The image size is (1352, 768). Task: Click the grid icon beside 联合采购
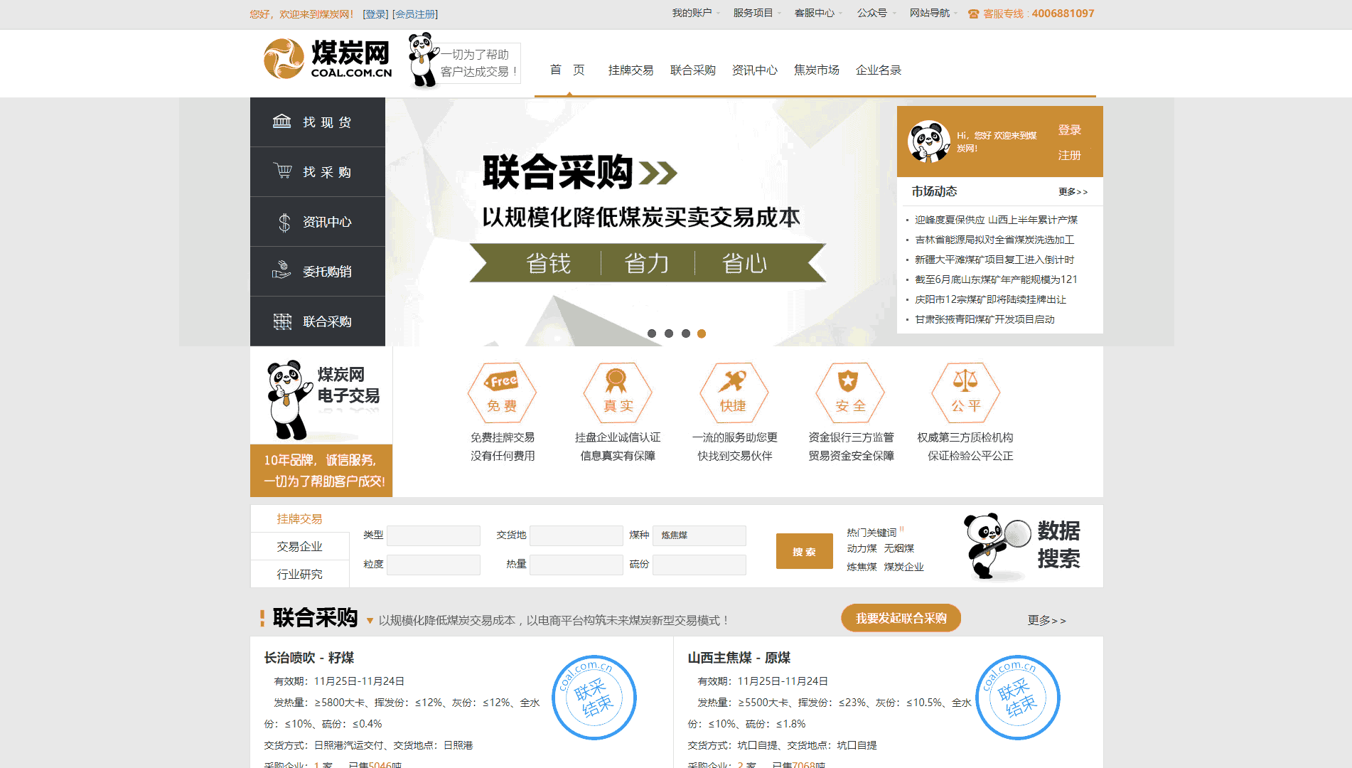283,321
